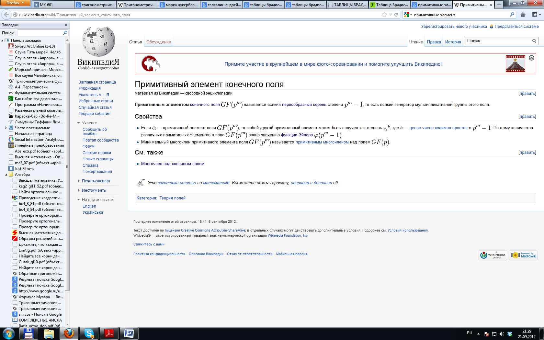Open the Формула Муавра bookmark
544x340 pixels.
[38, 297]
